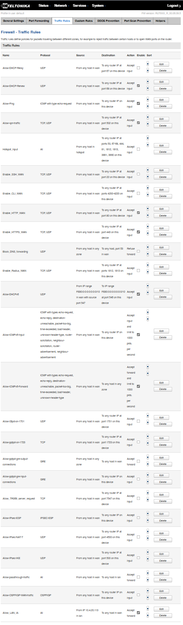Enable the Allow-DHCP-Relay rule checkbox
183x625 pixels.
pyautogui.click(x=138, y=68)
